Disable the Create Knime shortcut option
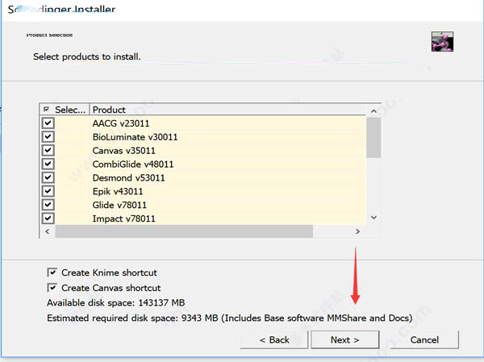Image resolution: width=484 pixels, height=362 pixels. click(52, 273)
